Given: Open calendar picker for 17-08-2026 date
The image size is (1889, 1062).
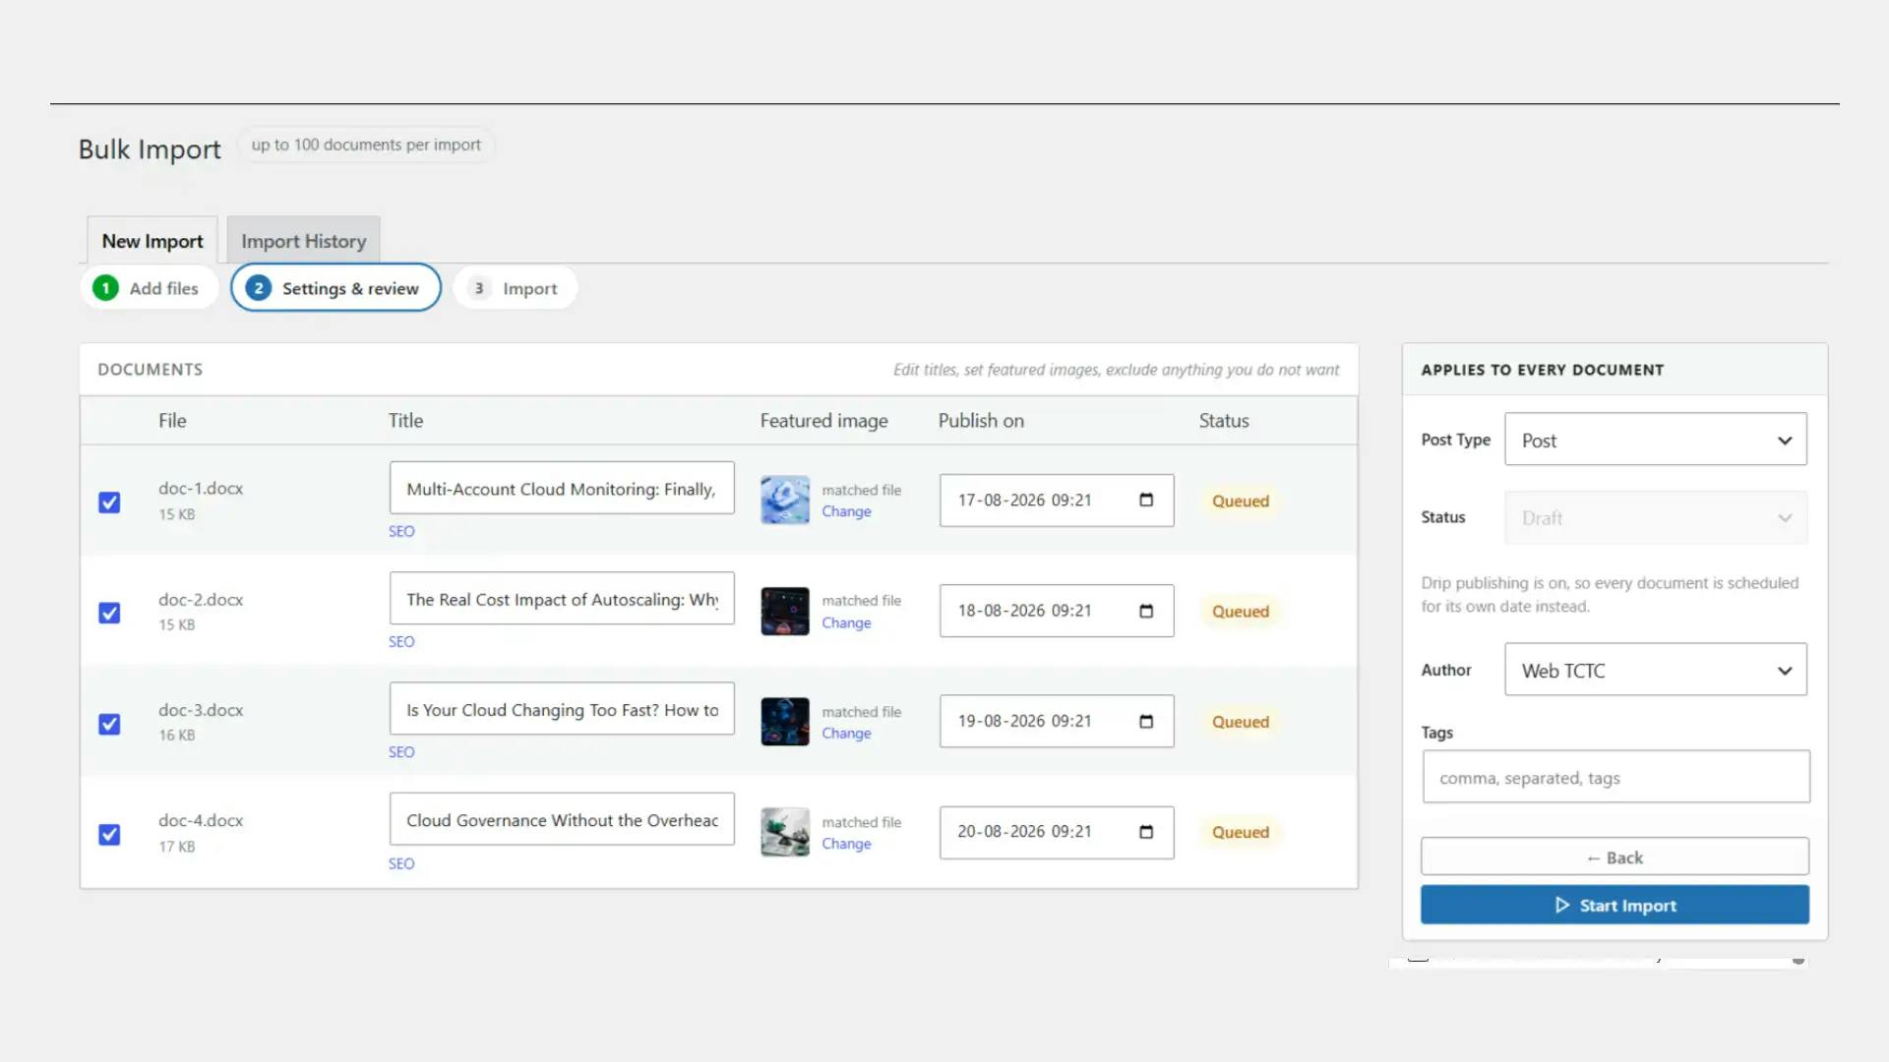Looking at the screenshot, I should click(1146, 501).
